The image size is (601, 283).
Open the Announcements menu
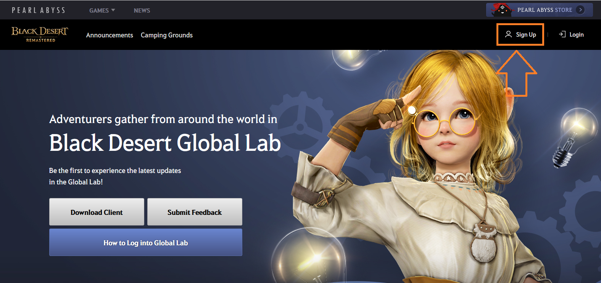click(110, 35)
